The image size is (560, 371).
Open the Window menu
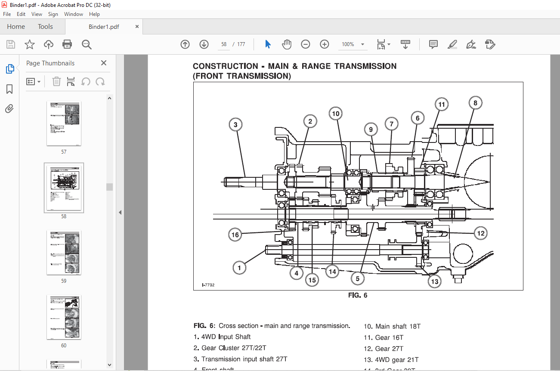(x=74, y=14)
